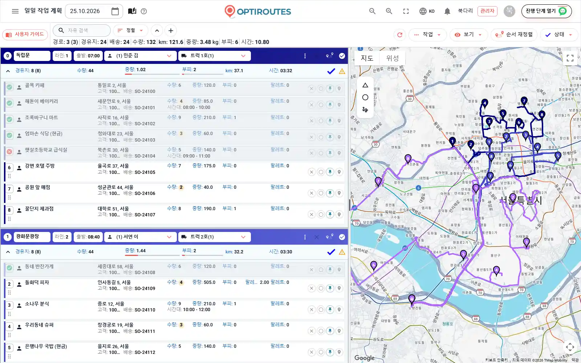581x363 pixels.
Task: Collapse the 독립문 route stops list
Action: coord(8,71)
